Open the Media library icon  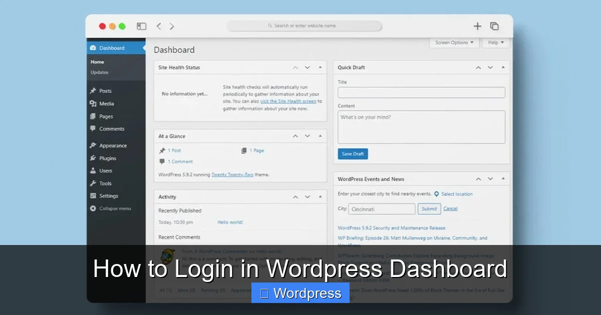point(93,103)
